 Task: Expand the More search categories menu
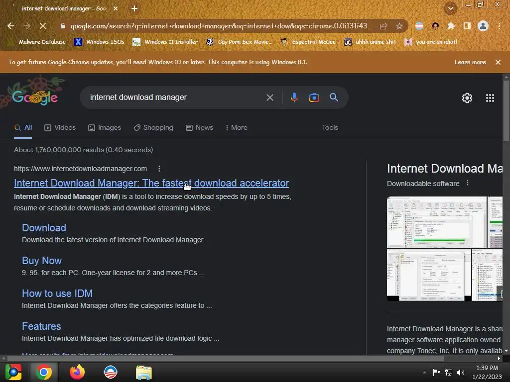click(x=237, y=128)
